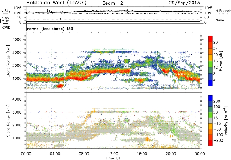Select the 100 label on Velocity colorbar

pos(217,107)
